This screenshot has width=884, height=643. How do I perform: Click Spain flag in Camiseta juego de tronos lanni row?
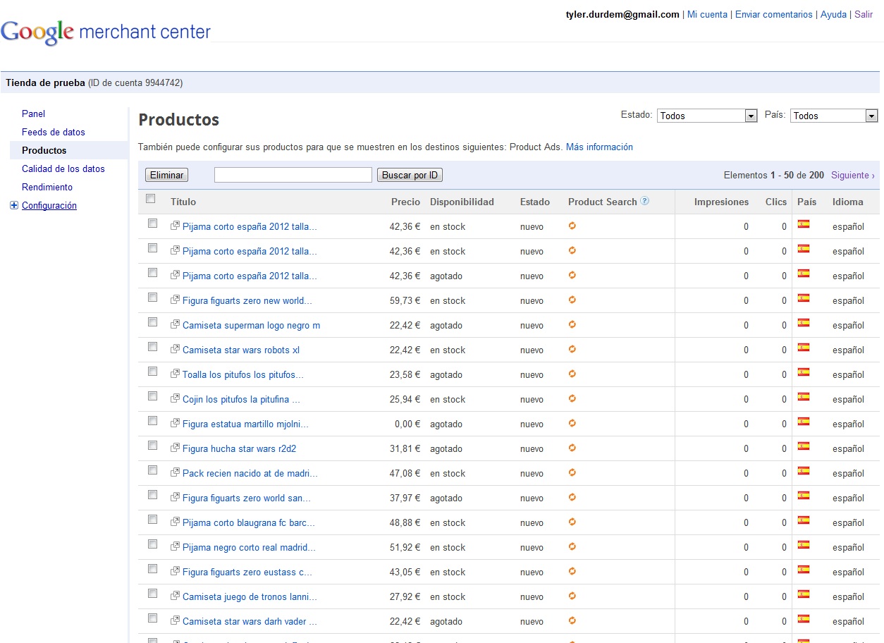(x=803, y=594)
